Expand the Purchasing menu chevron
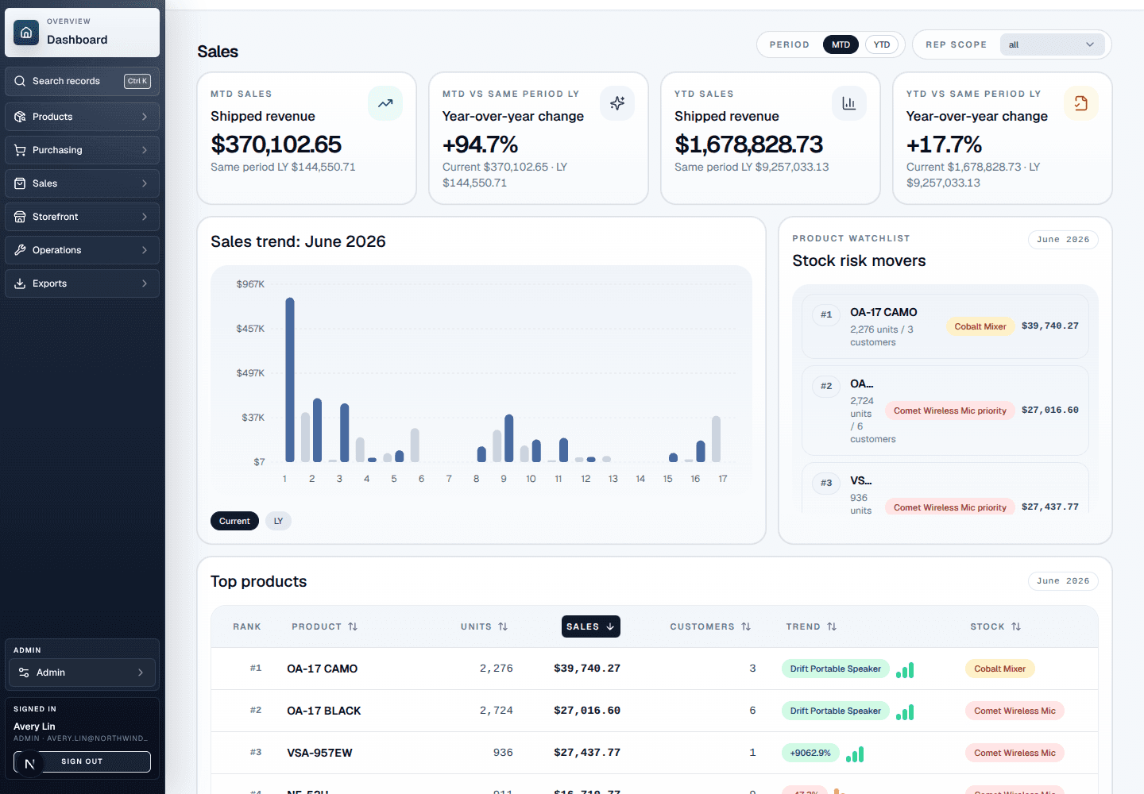Image resolution: width=1144 pixels, height=794 pixels. tap(145, 150)
